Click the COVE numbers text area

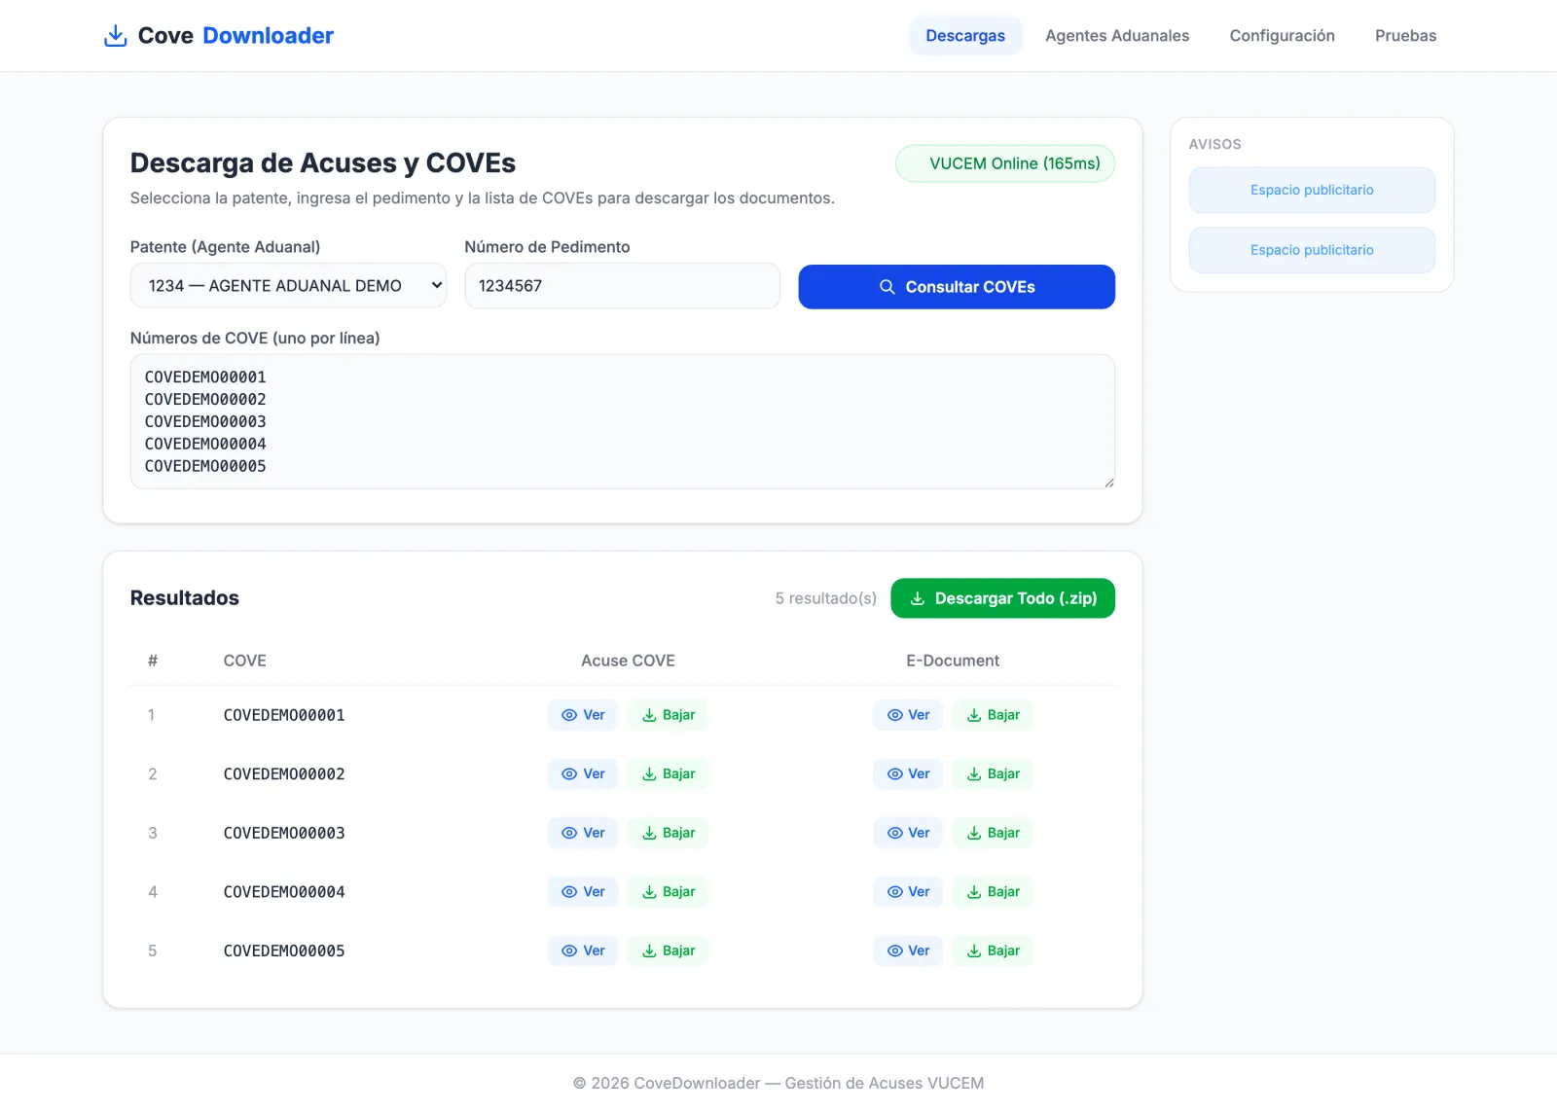pos(623,421)
